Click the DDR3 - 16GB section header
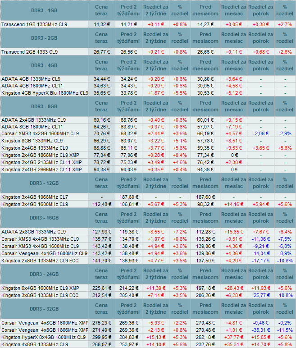Viewport: 296px width, 348px height. [44, 218]
